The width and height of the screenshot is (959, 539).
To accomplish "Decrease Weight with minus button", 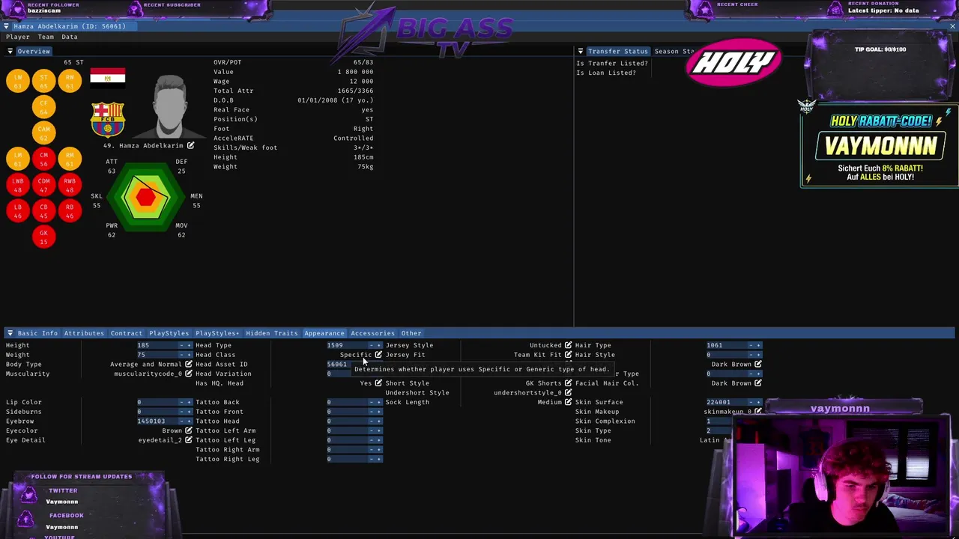I will [181, 355].
